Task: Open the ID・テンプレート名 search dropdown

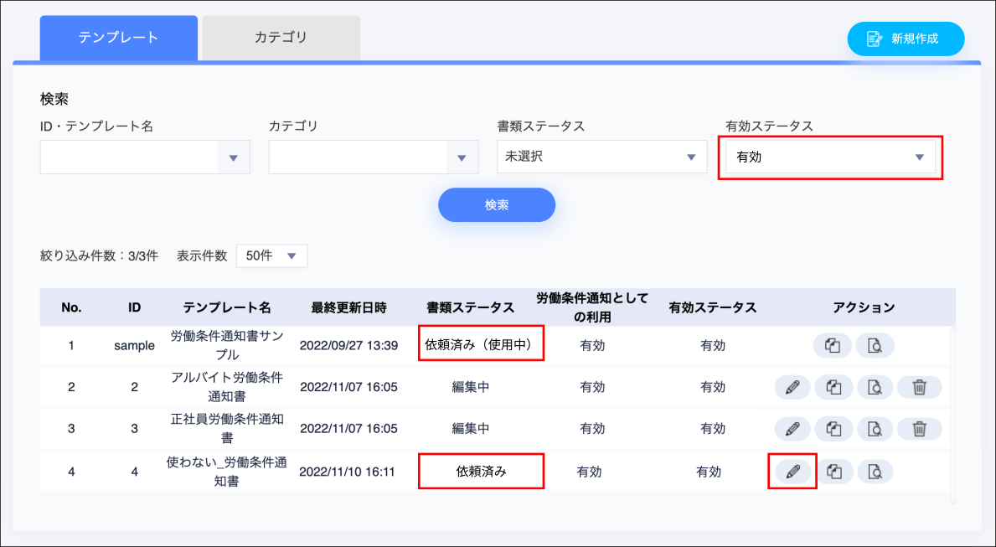Action: tap(233, 157)
